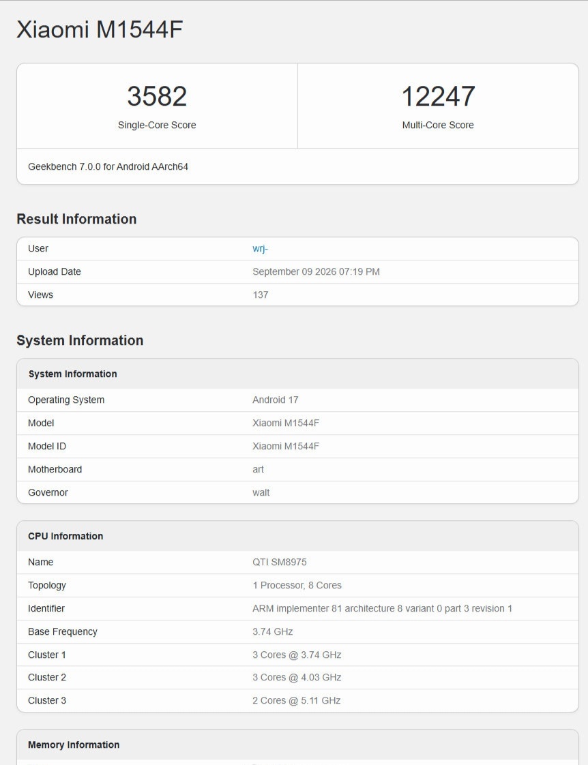Click the Motherboard row label
Screen dimensions: 588x765
(55, 469)
